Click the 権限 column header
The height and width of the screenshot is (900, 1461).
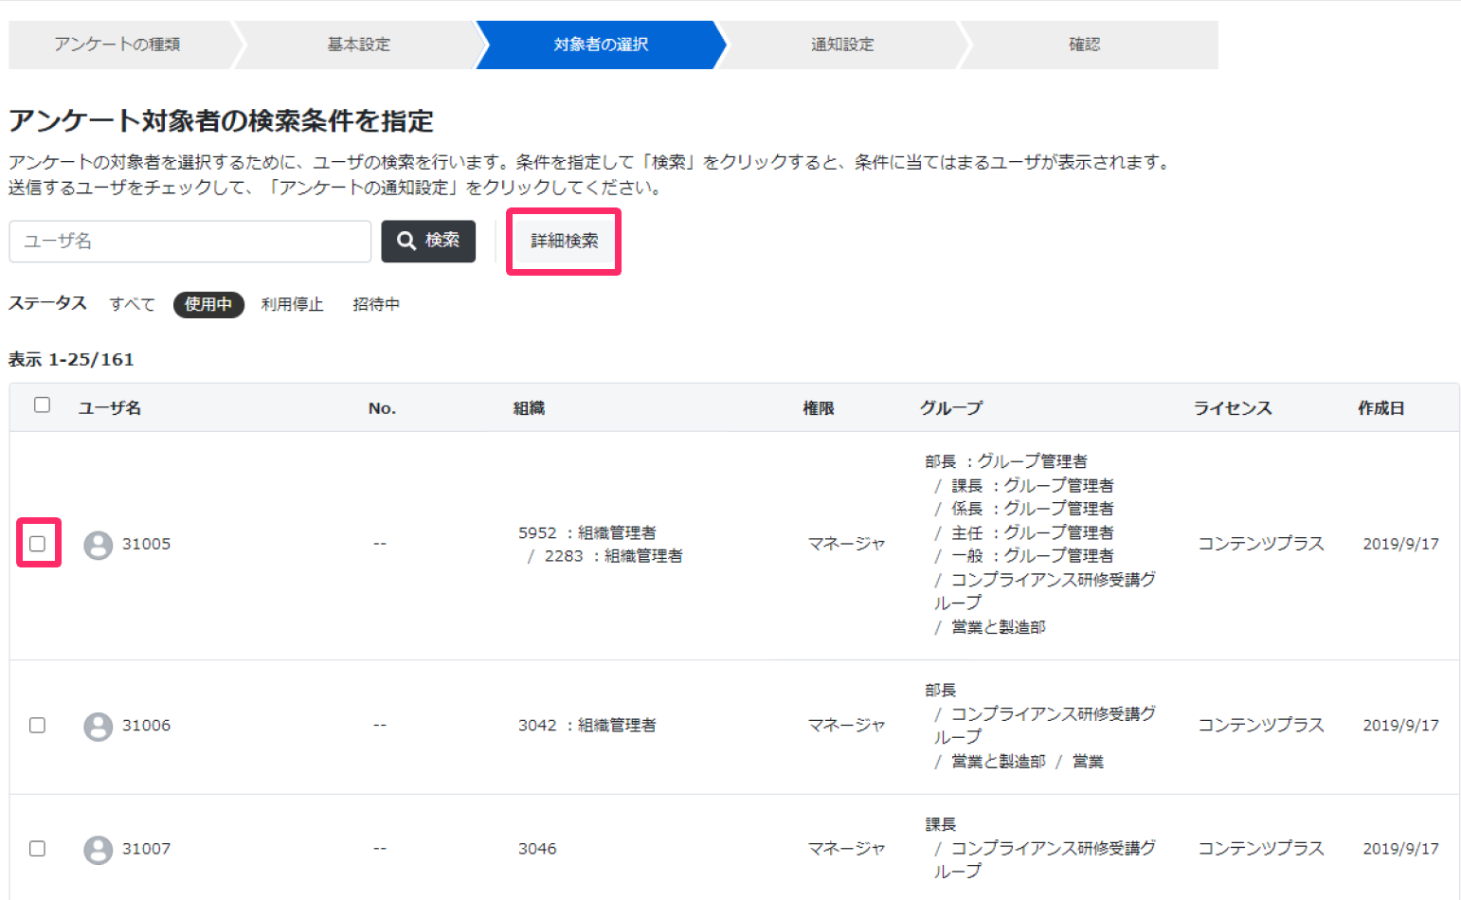819,408
